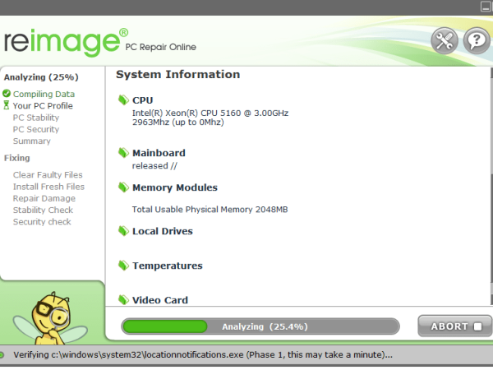
Task: Select Repair Damage step
Action: click(x=44, y=198)
